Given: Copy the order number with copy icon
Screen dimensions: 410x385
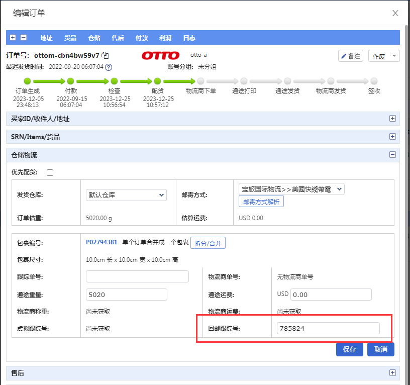Looking at the screenshot, I should (x=105, y=55).
